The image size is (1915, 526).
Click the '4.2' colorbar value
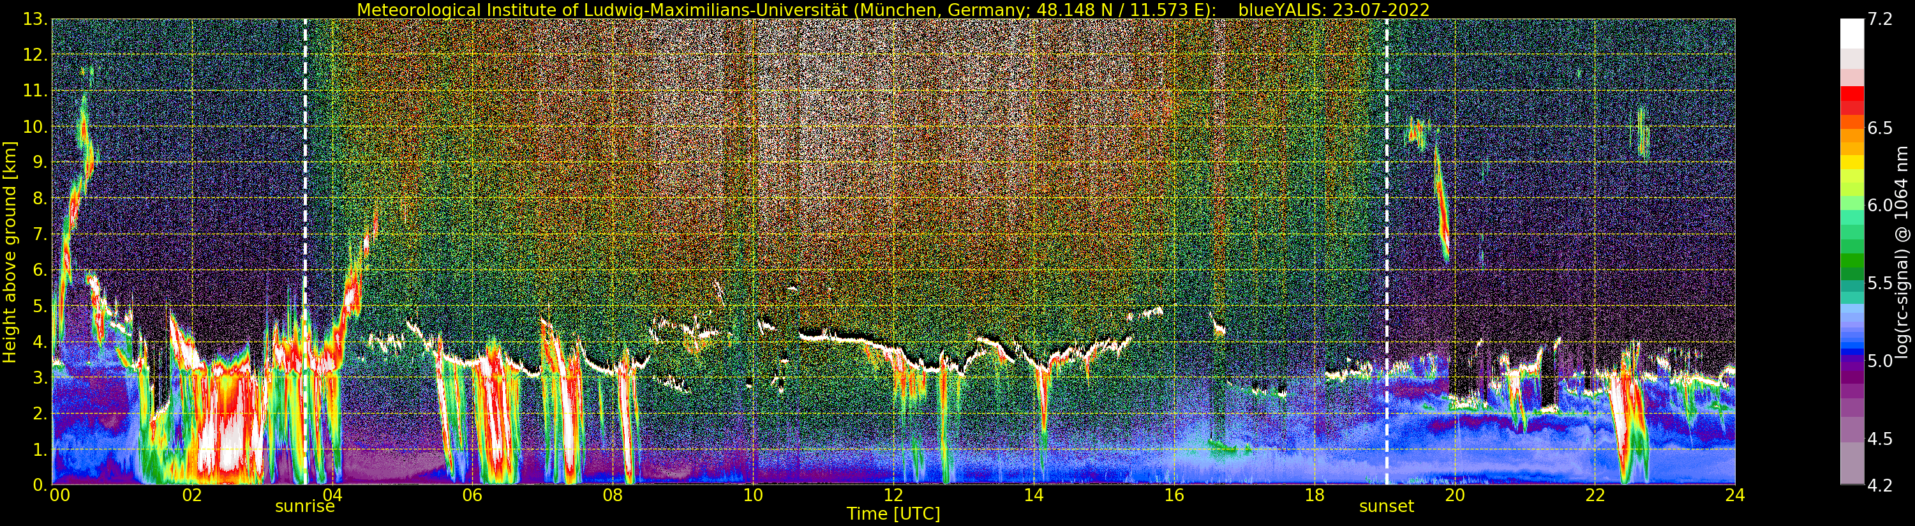point(1880,486)
